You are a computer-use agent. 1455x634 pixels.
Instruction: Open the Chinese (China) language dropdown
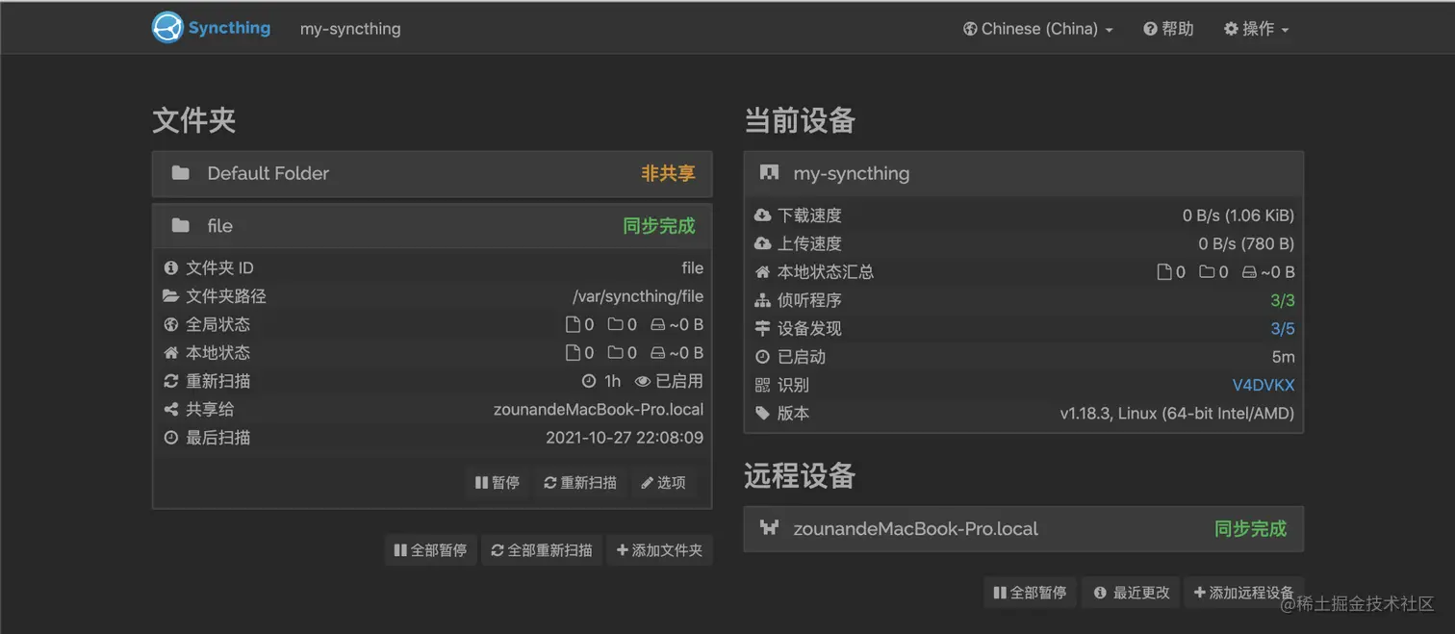[1037, 29]
